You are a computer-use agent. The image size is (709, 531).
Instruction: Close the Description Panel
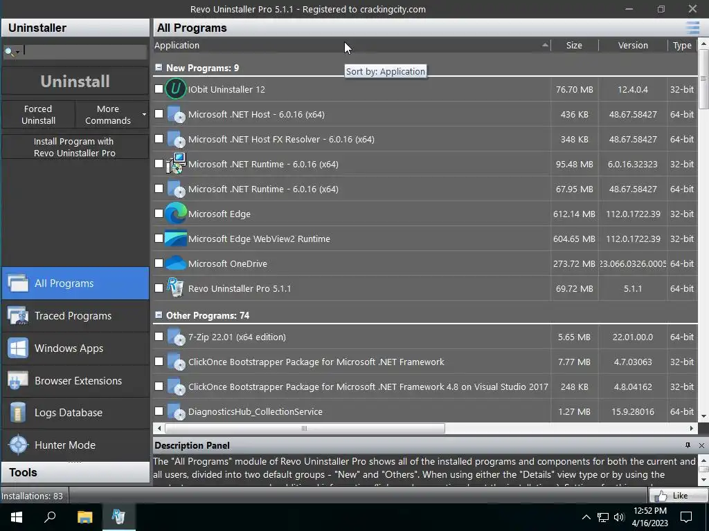coord(701,445)
